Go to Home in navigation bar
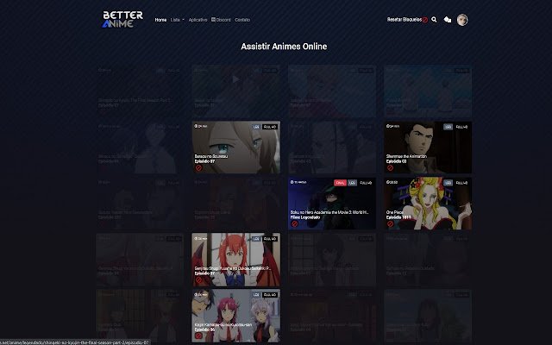Screen dimensions: 552x345 coord(160,20)
